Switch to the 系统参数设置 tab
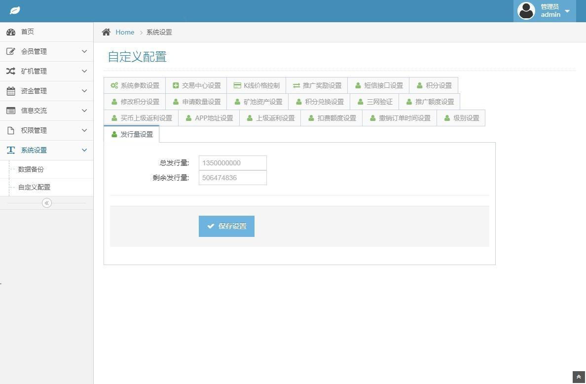The image size is (586, 384). 135,85
